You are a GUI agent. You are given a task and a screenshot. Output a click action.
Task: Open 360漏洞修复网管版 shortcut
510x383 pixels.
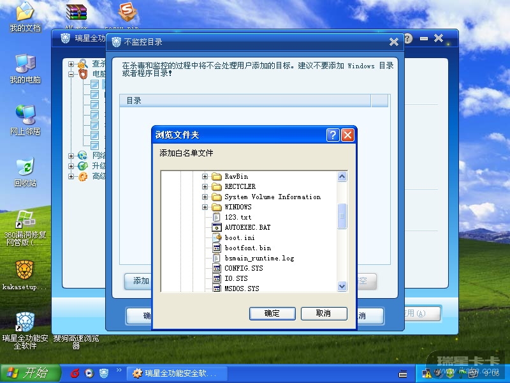click(25, 228)
